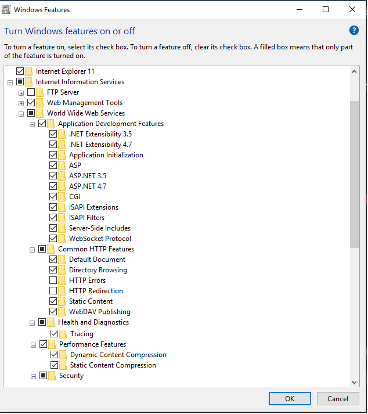Click the Cancel button
Image resolution: width=368 pixels, height=414 pixels.
coord(338,398)
